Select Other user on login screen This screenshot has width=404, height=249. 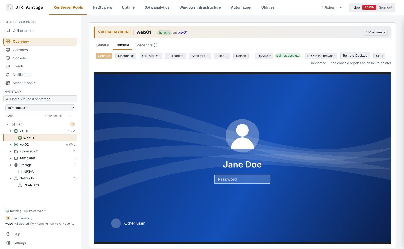128,223
